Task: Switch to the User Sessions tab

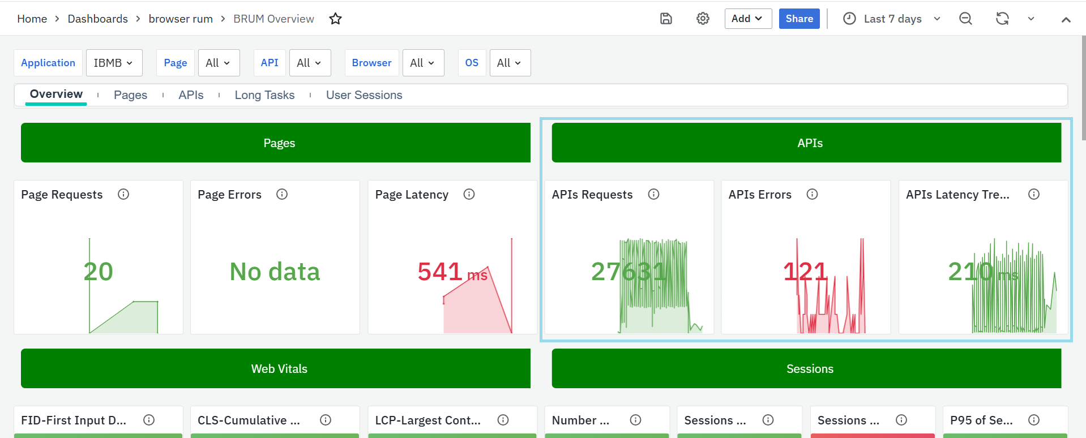Action: [364, 95]
